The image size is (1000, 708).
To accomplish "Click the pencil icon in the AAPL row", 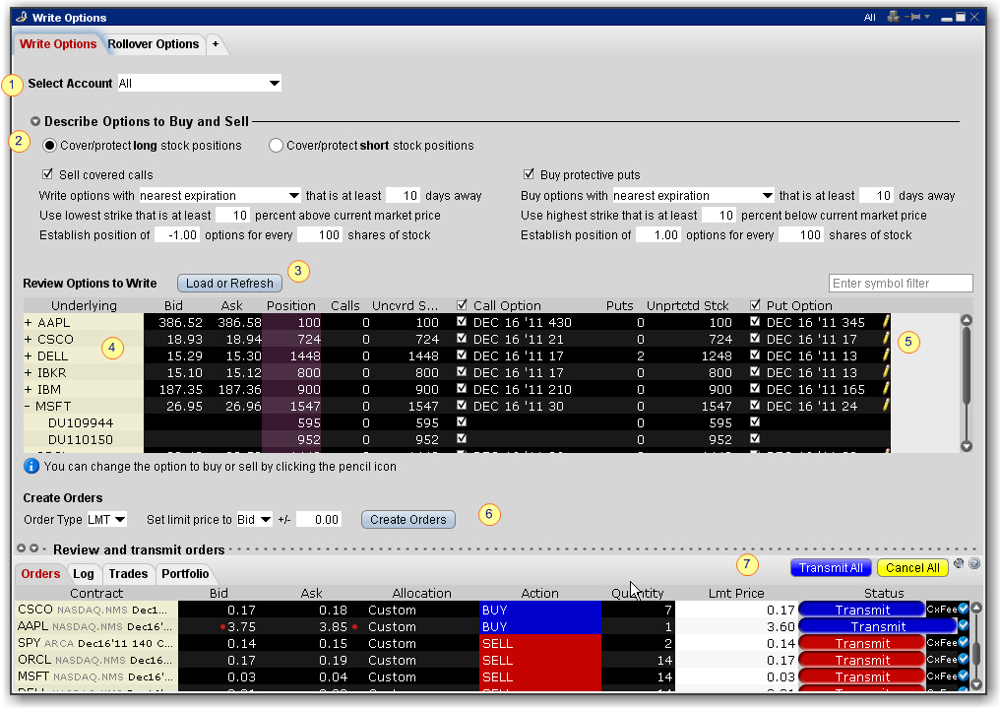I will (x=886, y=322).
